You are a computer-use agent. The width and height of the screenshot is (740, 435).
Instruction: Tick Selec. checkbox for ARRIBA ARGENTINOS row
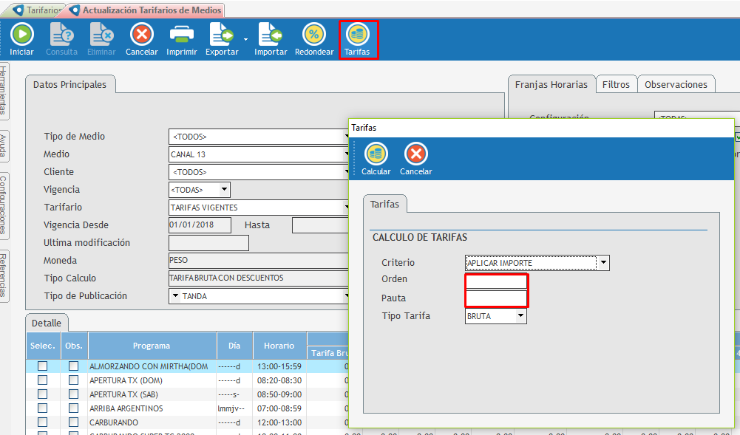(42, 408)
